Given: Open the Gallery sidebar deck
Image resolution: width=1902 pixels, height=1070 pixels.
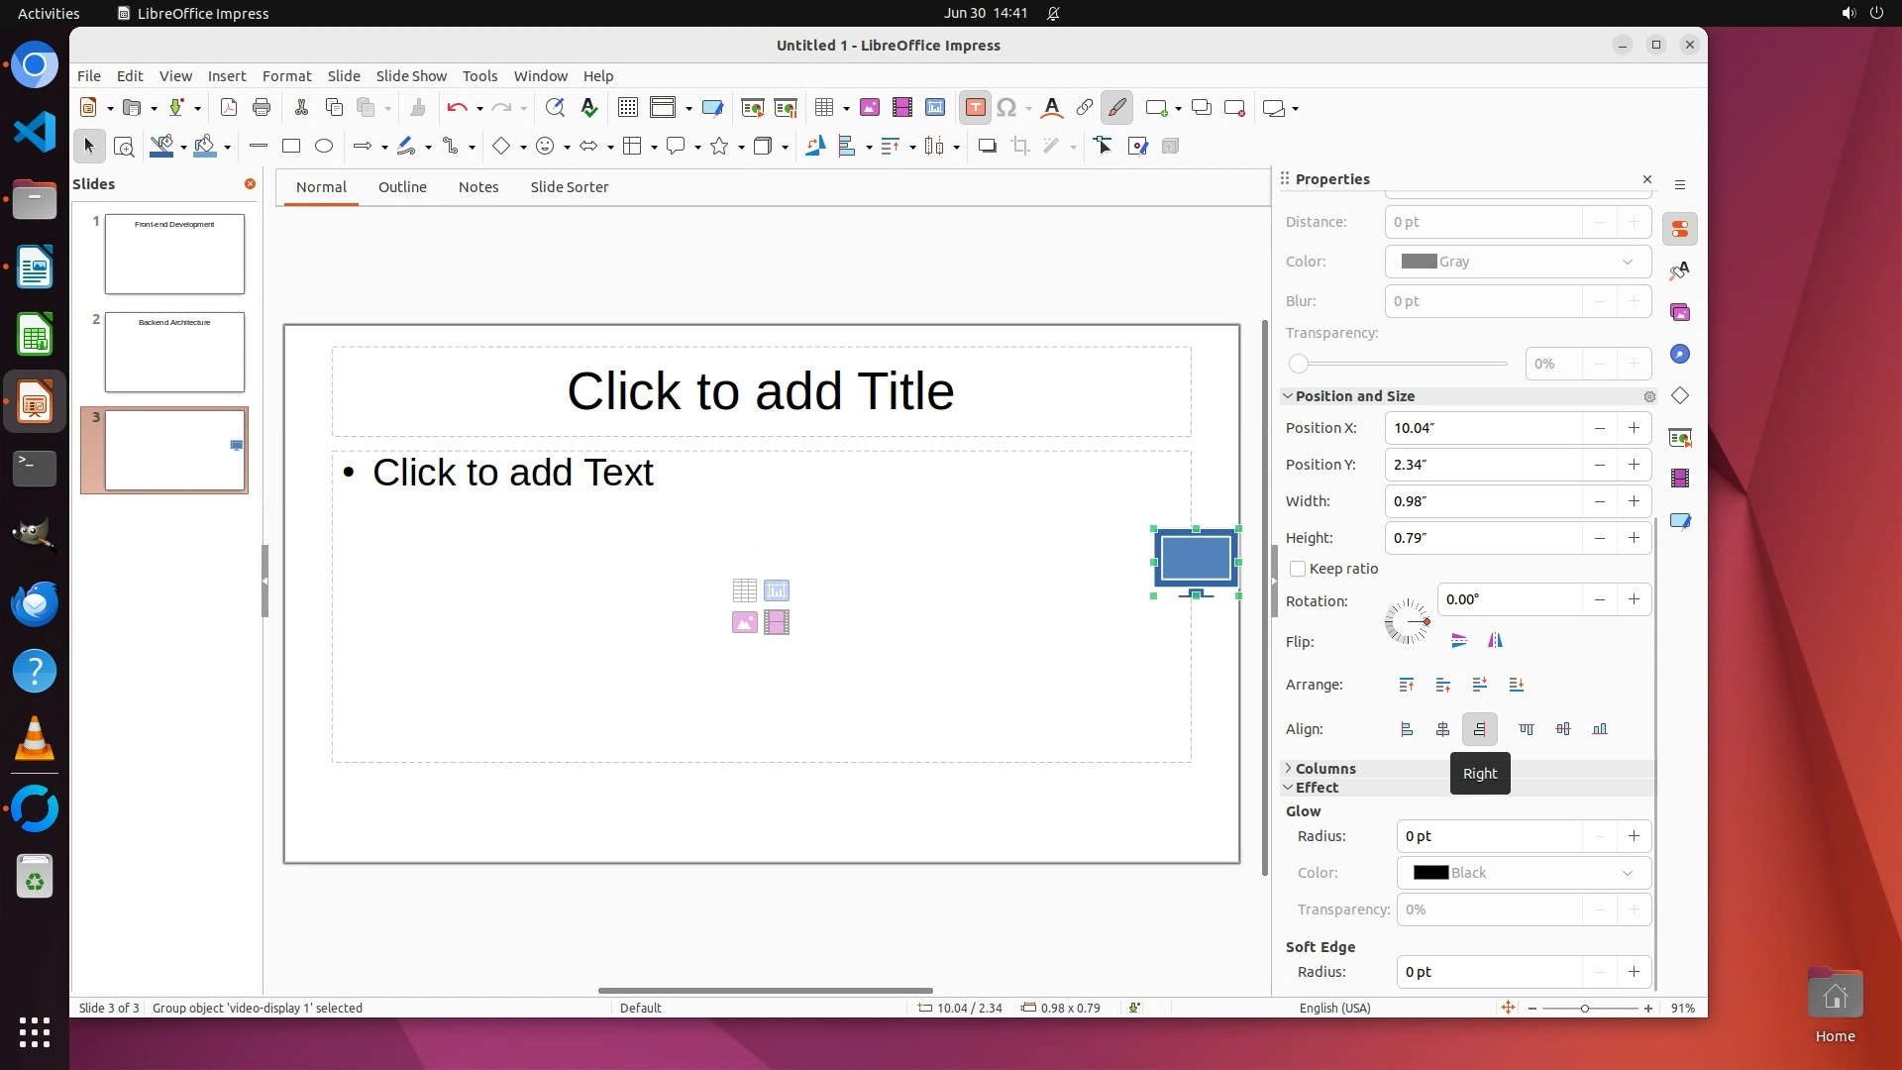Looking at the screenshot, I should coord(1680,313).
